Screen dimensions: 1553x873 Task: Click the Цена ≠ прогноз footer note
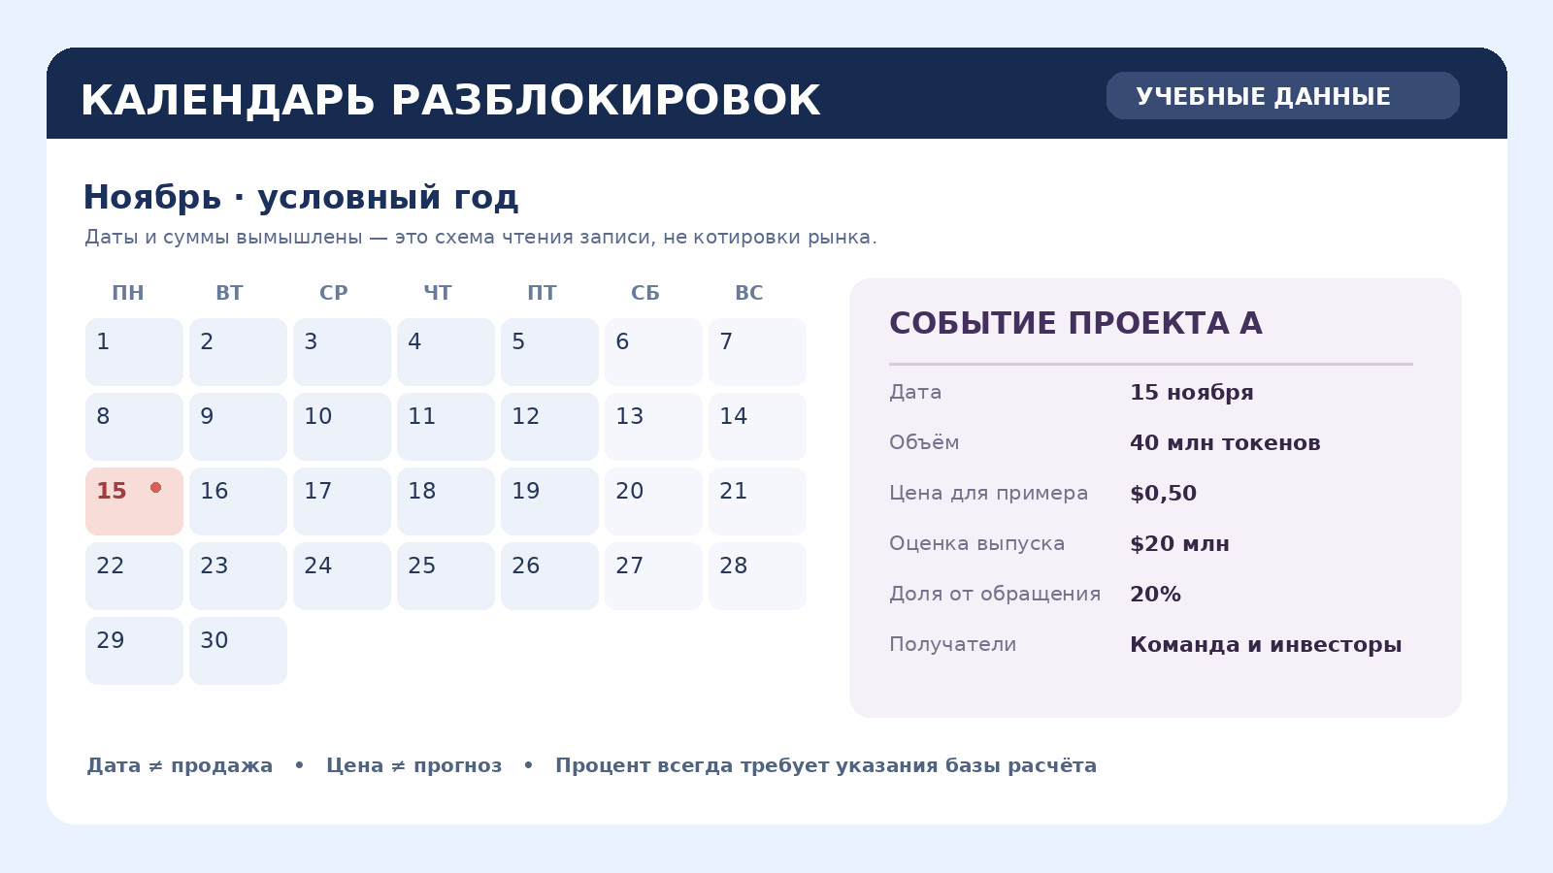413,765
